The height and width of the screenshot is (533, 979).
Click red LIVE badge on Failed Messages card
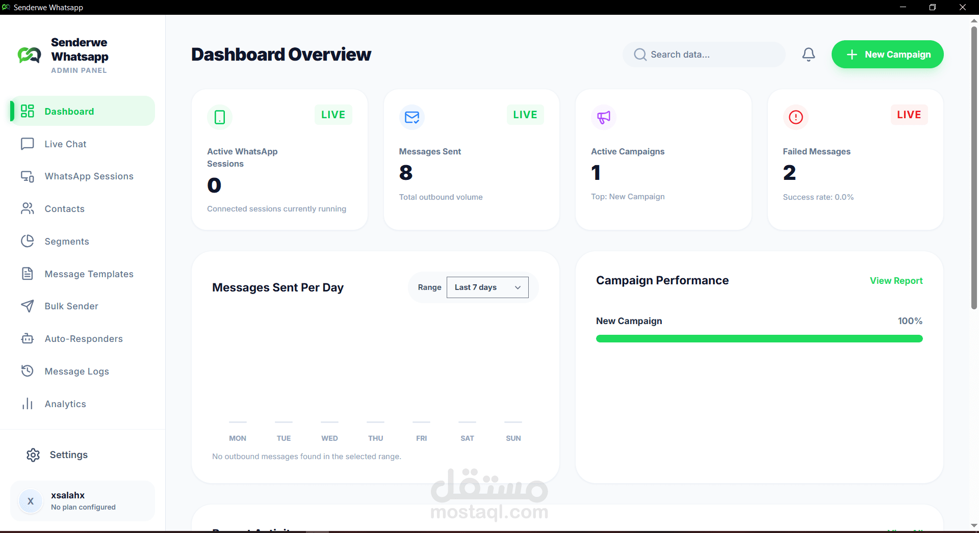pyautogui.click(x=909, y=115)
